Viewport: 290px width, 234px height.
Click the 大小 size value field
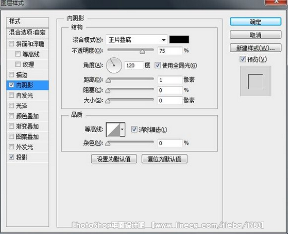coord(170,101)
